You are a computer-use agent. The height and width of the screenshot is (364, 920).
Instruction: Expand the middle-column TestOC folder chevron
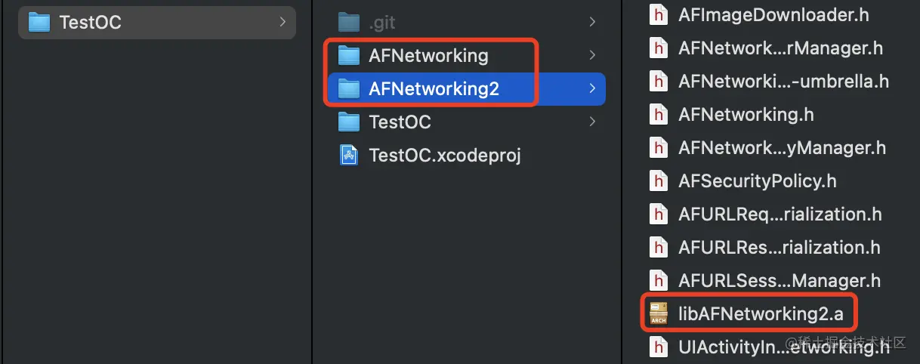(592, 122)
